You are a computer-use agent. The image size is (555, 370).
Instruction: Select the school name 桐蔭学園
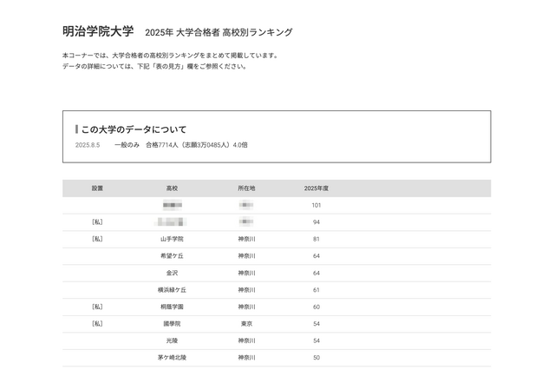(x=172, y=307)
